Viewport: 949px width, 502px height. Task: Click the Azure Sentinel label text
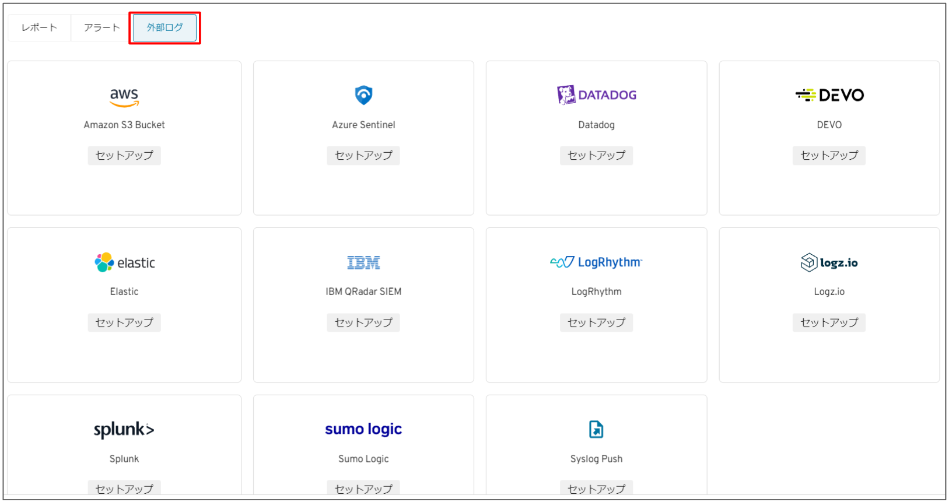[x=363, y=125]
